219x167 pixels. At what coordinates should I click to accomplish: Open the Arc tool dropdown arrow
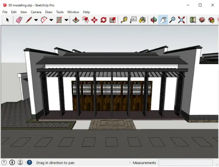pos(51,20)
